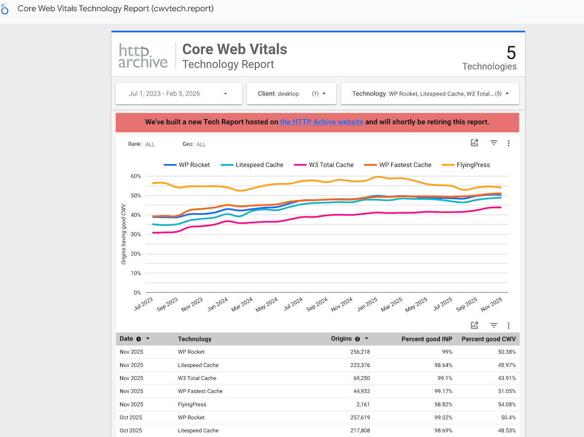Screen dimensions: 584x437
Task: Open the chart's Explore icon
Action: 474,143
